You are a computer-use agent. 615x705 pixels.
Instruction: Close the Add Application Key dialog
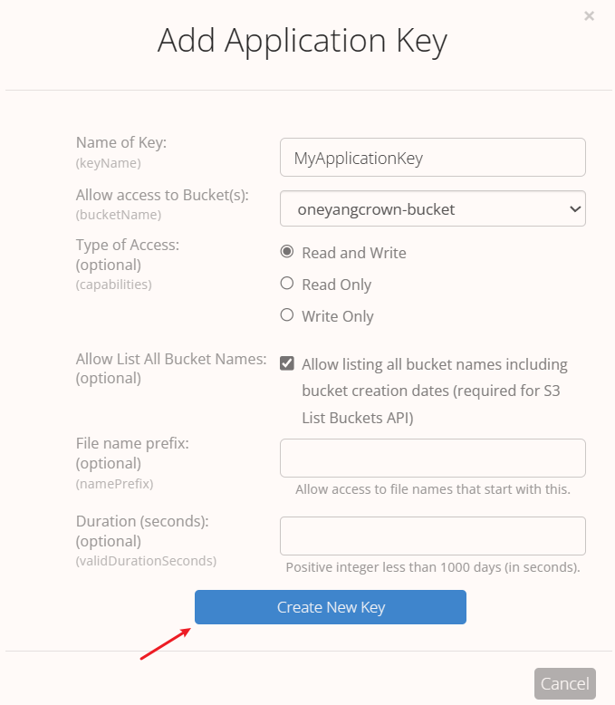(x=589, y=16)
